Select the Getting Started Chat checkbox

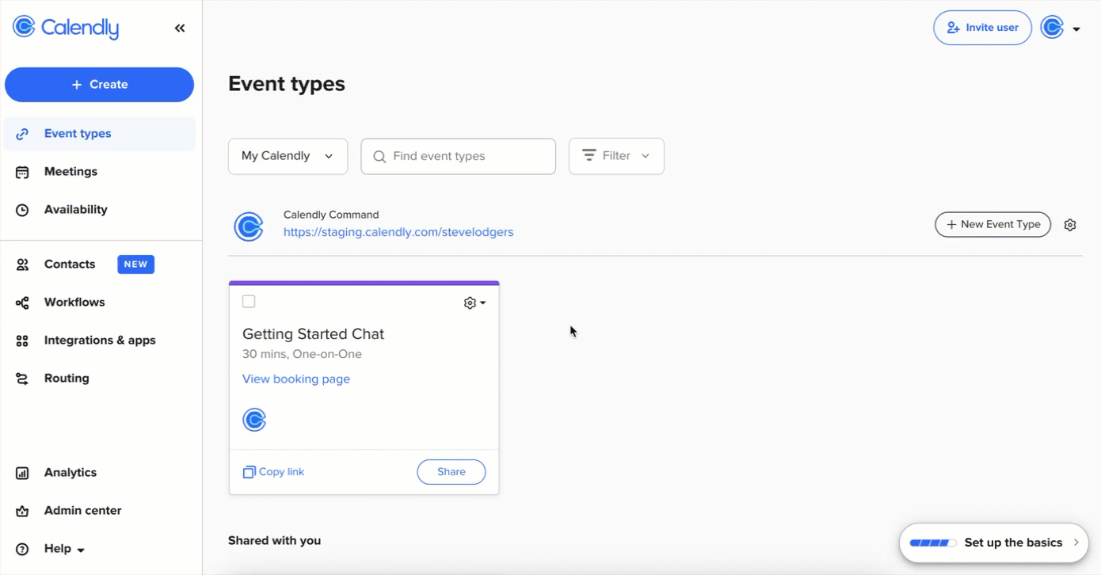[249, 301]
